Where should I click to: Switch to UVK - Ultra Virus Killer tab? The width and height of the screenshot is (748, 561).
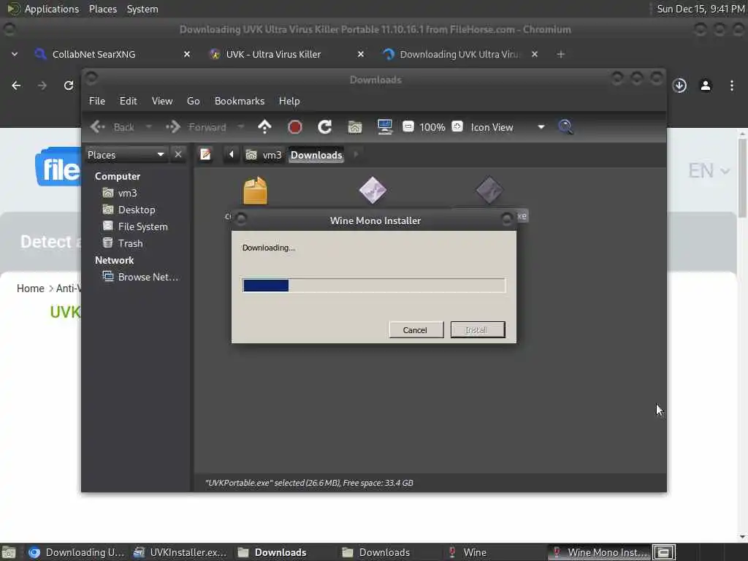click(x=273, y=54)
